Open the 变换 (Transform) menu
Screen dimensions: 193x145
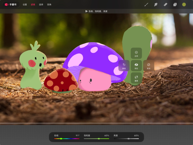click(x=49, y=5)
